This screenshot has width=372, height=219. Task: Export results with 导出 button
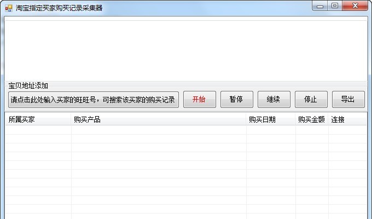pyautogui.click(x=348, y=99)
